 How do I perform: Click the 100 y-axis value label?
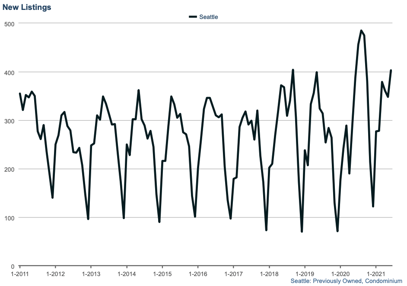[x=9, y=217]
